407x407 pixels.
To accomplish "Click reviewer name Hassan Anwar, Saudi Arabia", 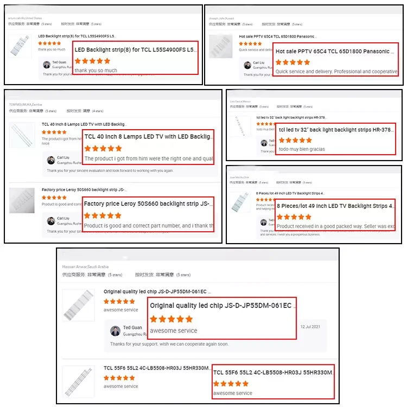I will [x=85, y=266].
